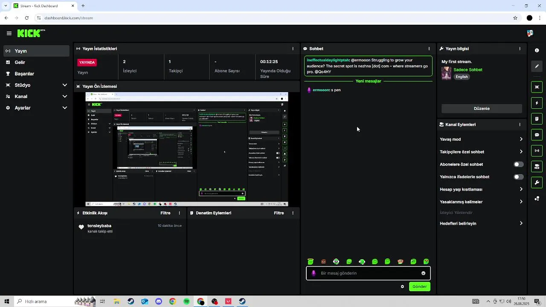Toggle the wrench channel actions icon in right rail
This screenshot has width=546, height=307.
[x=537, y=182]
